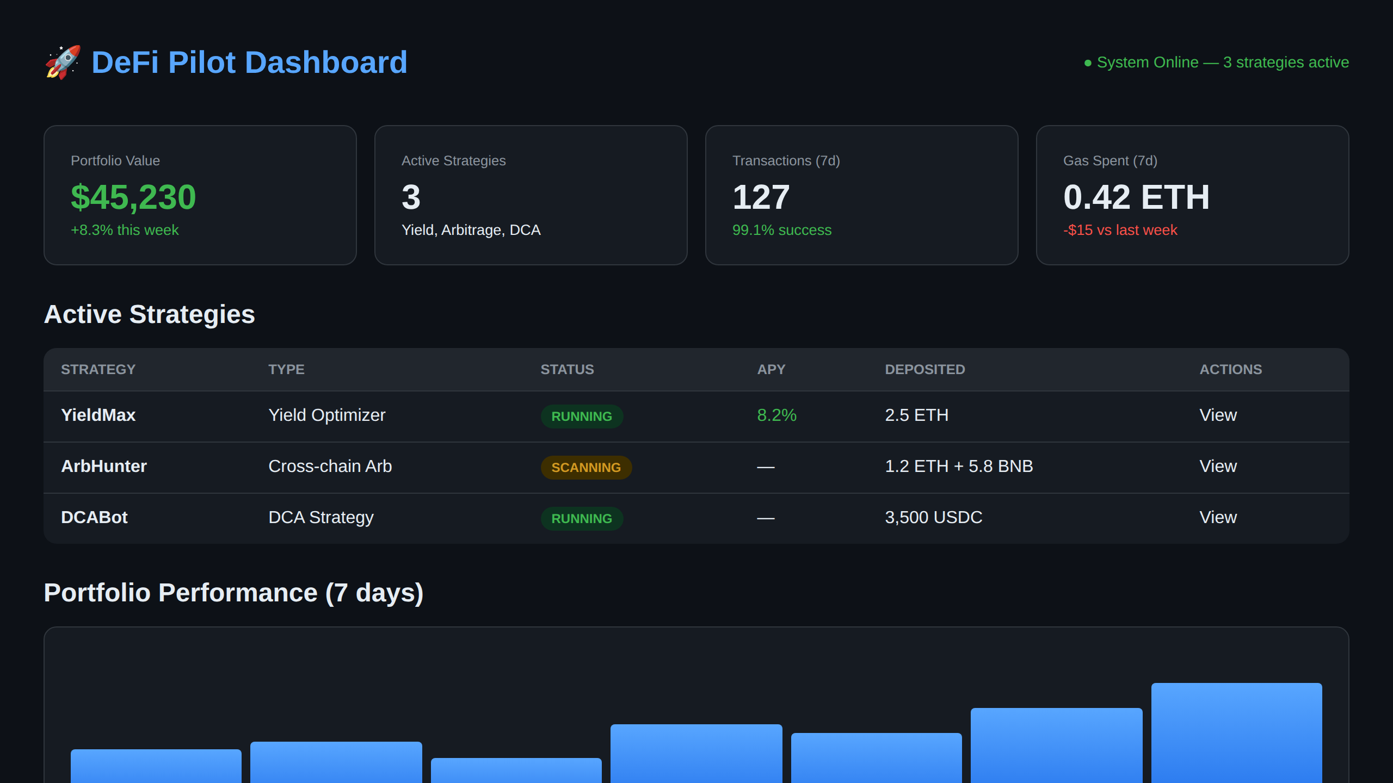The height and width of the screenshot is (783, 1393).
Task: Select the ArbHunter strategy name
Action: pos(104,466)
